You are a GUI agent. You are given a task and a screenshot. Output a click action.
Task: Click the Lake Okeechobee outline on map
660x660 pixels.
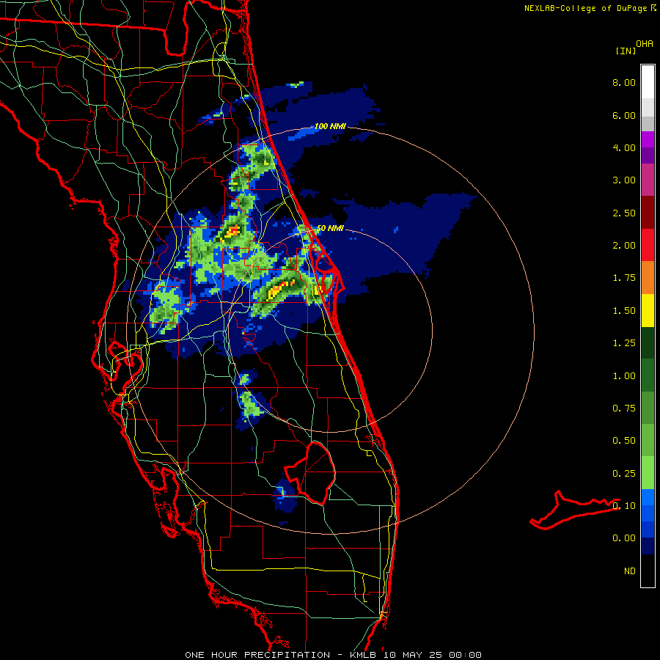(x=312, y=473)
